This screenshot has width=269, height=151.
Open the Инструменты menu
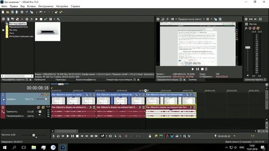[x=46, y=6]
